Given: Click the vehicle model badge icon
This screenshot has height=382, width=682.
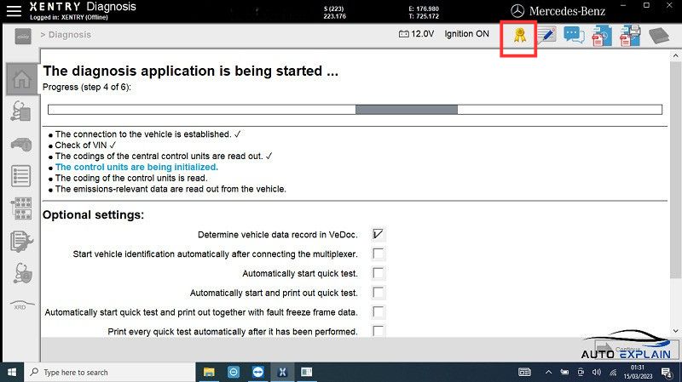Looking at the screenshot, I should 23,37.
